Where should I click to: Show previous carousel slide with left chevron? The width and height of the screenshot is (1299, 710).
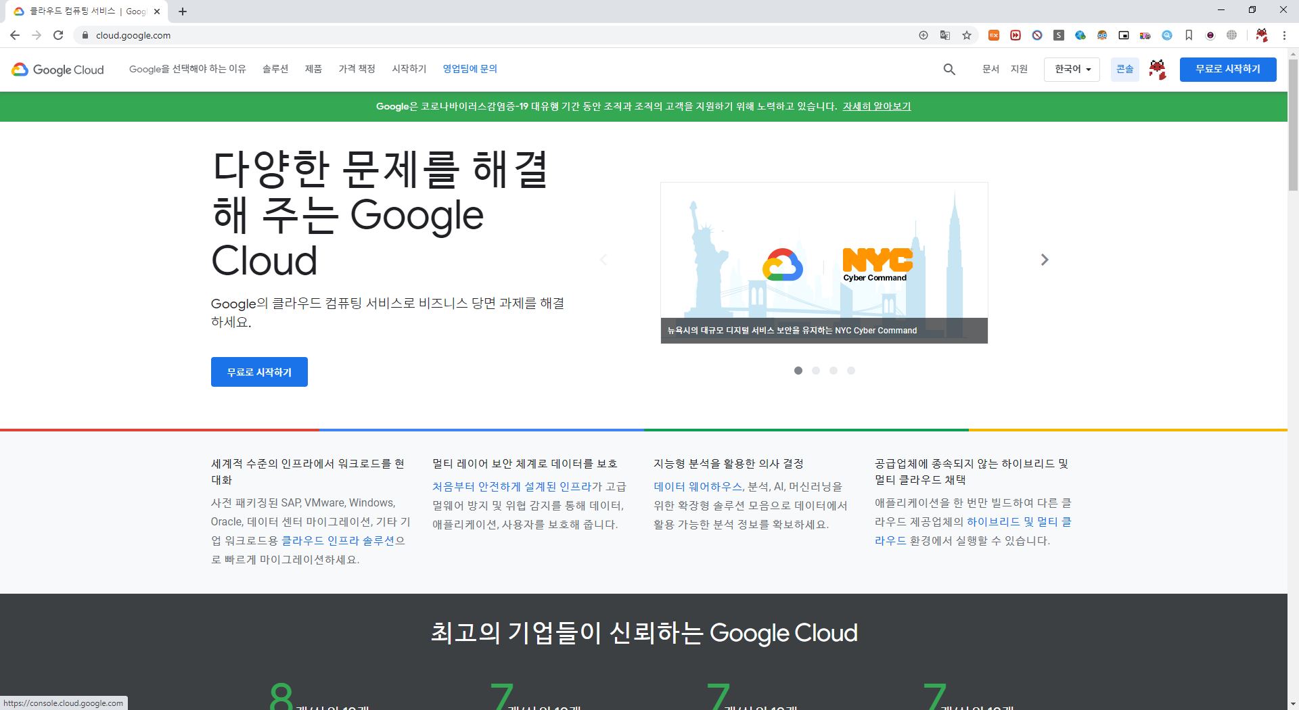coord(603,260)
